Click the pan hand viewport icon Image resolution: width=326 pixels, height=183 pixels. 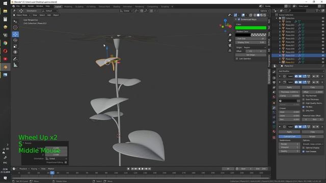point(230,40)
